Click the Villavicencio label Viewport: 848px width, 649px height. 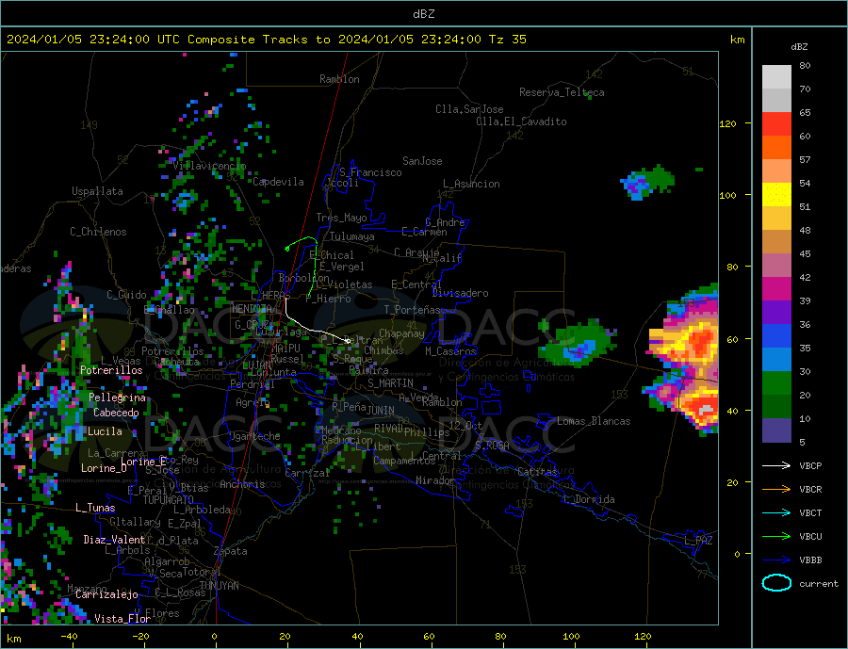209,166
